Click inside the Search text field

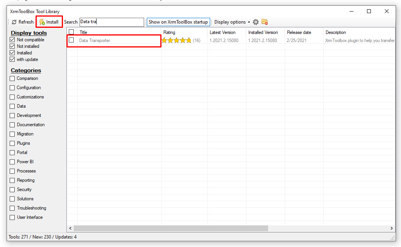[x=111, y=22]
